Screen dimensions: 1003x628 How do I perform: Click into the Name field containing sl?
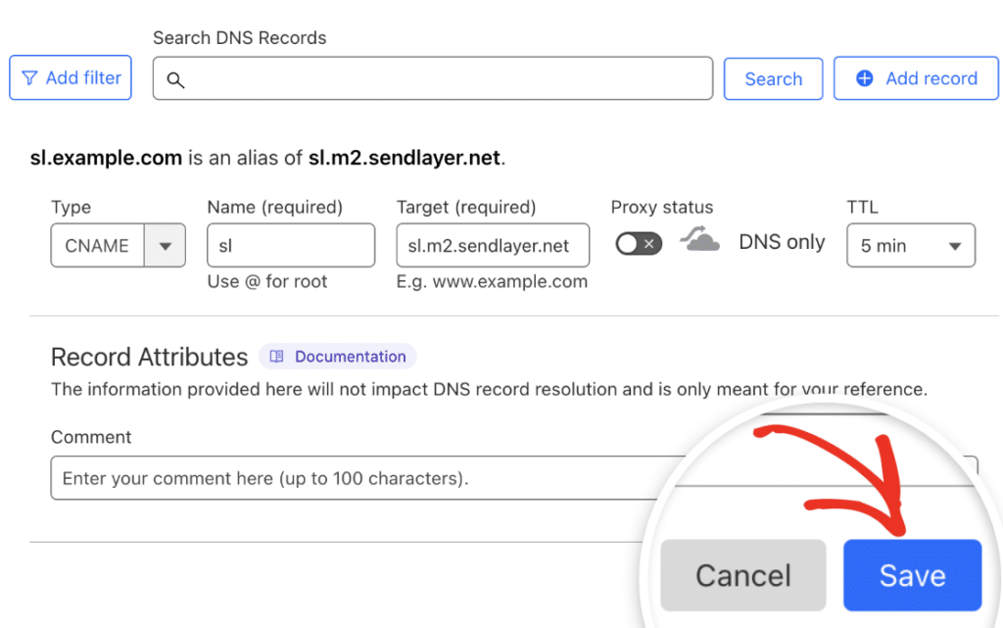(291, 246)
